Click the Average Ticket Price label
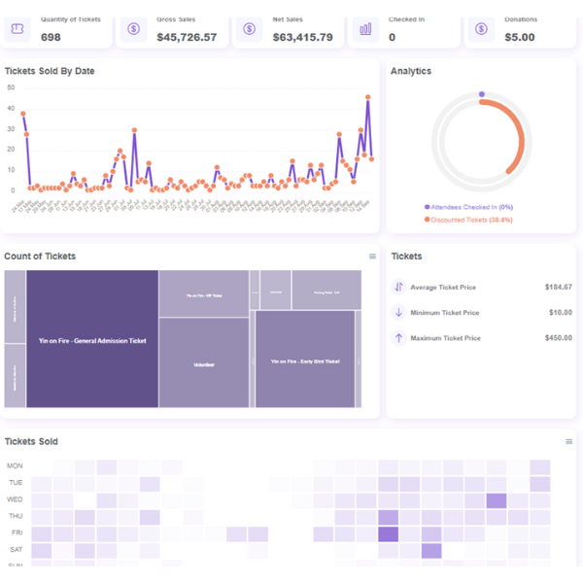 [x=443, y=287]
